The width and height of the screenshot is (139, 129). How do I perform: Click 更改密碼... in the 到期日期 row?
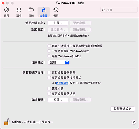pyautogui.click(x=80, y=30)
